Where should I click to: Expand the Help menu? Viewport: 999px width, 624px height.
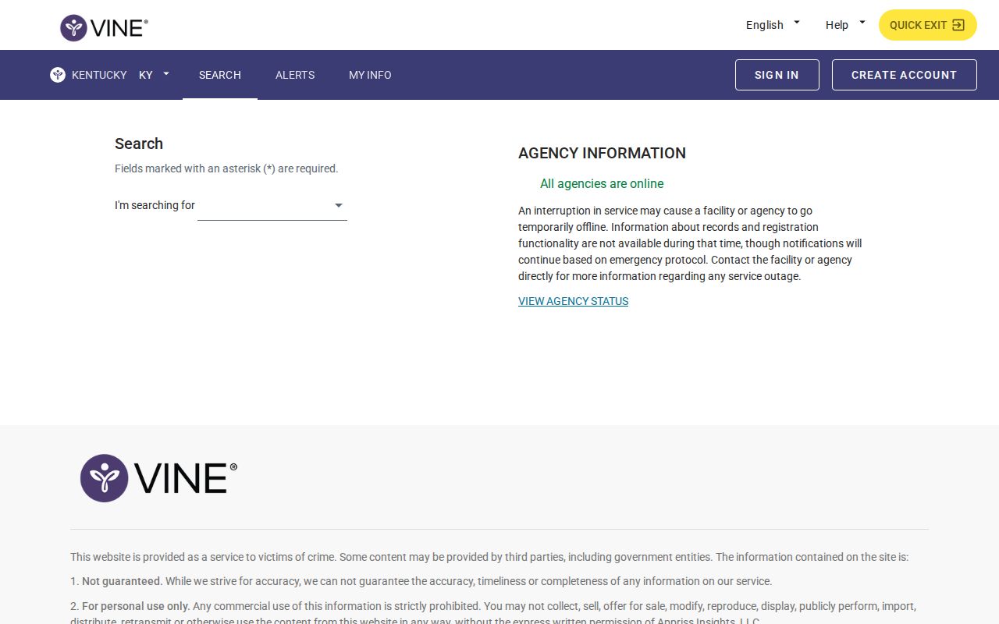(x=845, y=25)
